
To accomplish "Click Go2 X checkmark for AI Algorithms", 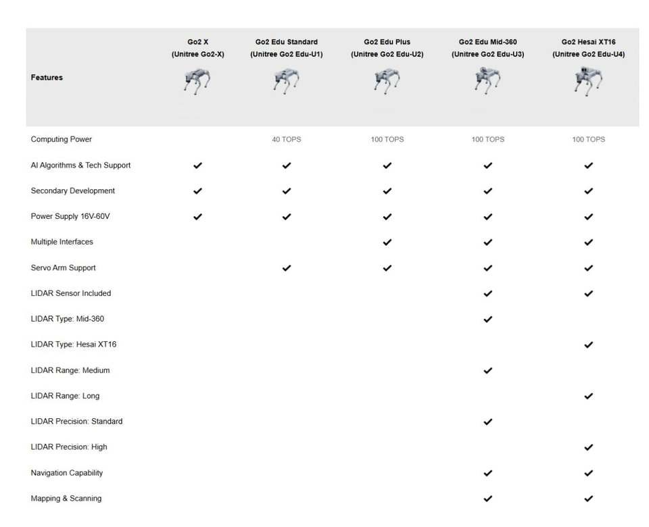I will pyautogui.click(x=198, y=166).
